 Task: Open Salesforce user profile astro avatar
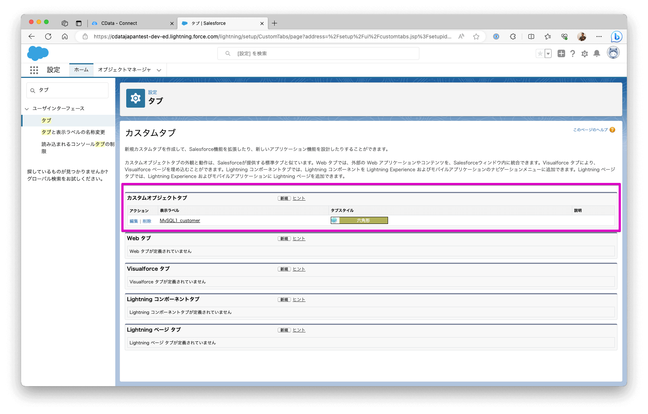click(613, 53)
